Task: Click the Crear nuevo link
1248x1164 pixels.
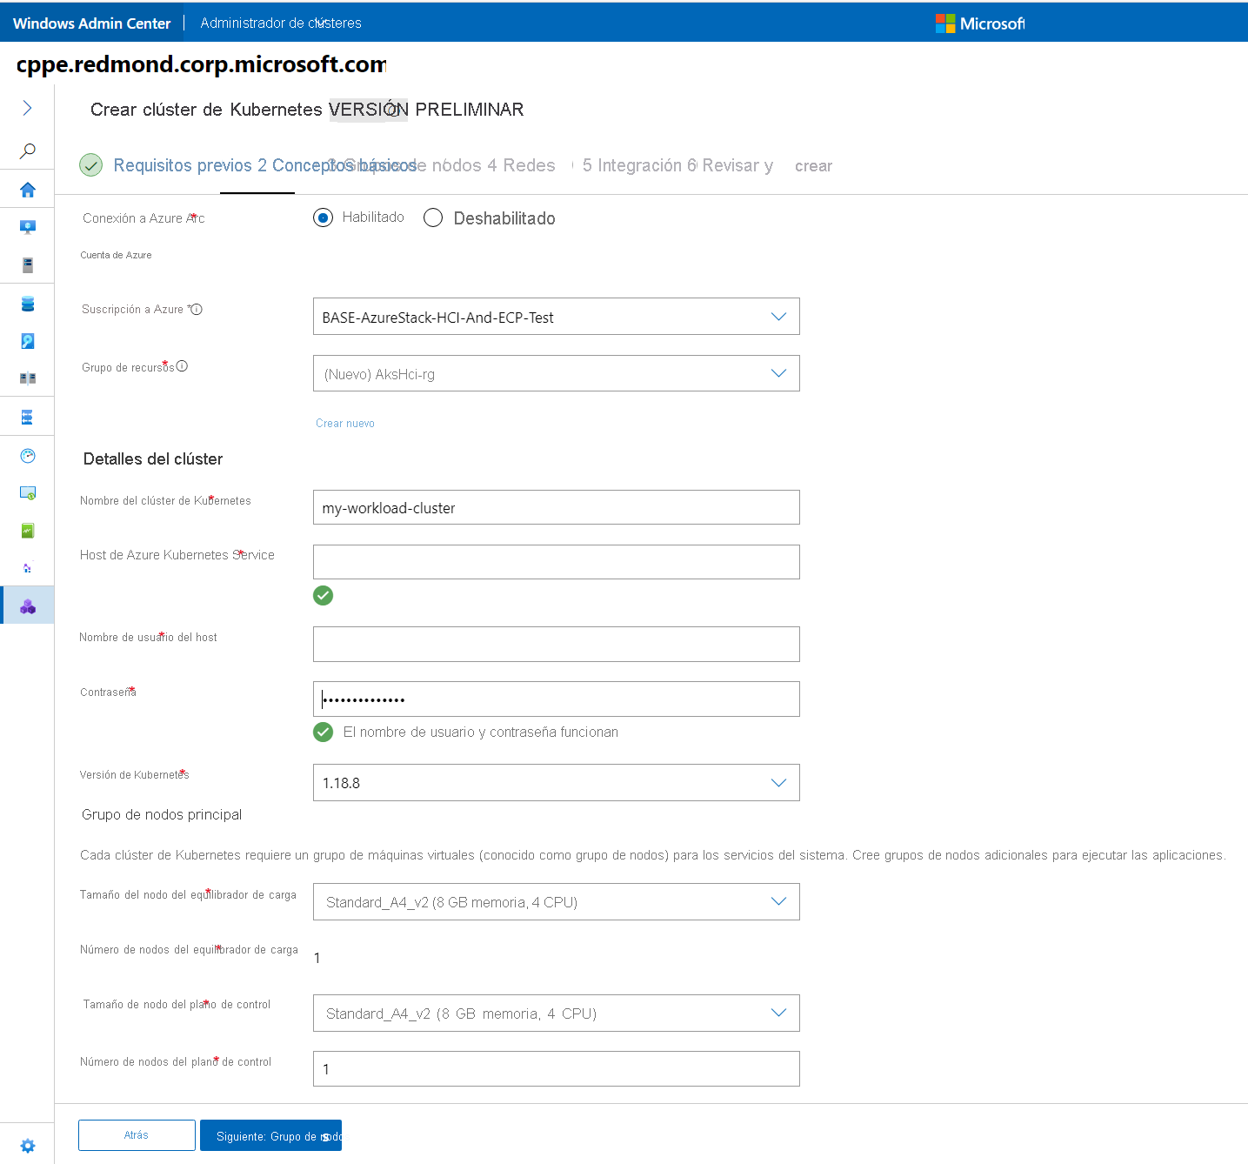Action: [x=345, y=424]
